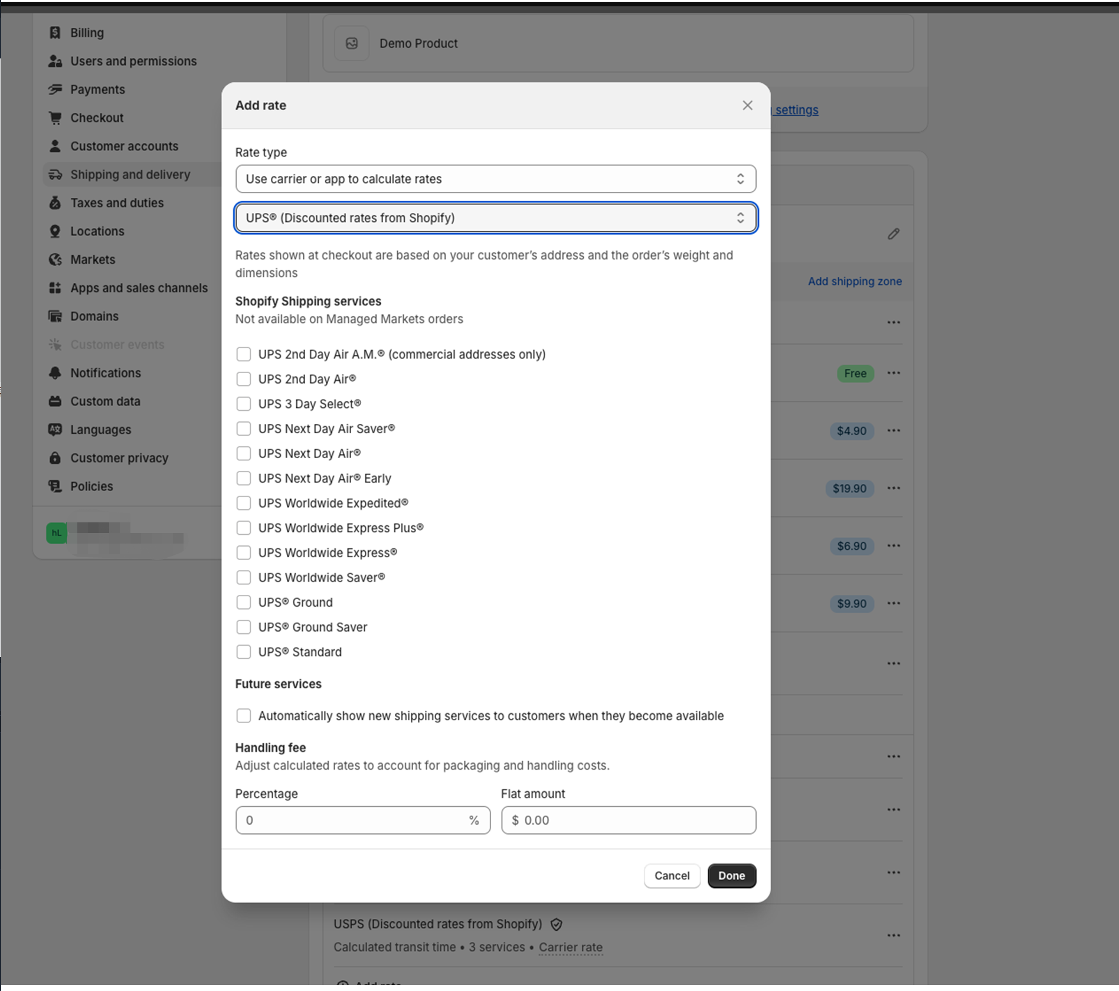The height and width of the screenshot is (991, 1119).
Task: Click the Payments icon in the sidebar
Action: tap(55, 89)
